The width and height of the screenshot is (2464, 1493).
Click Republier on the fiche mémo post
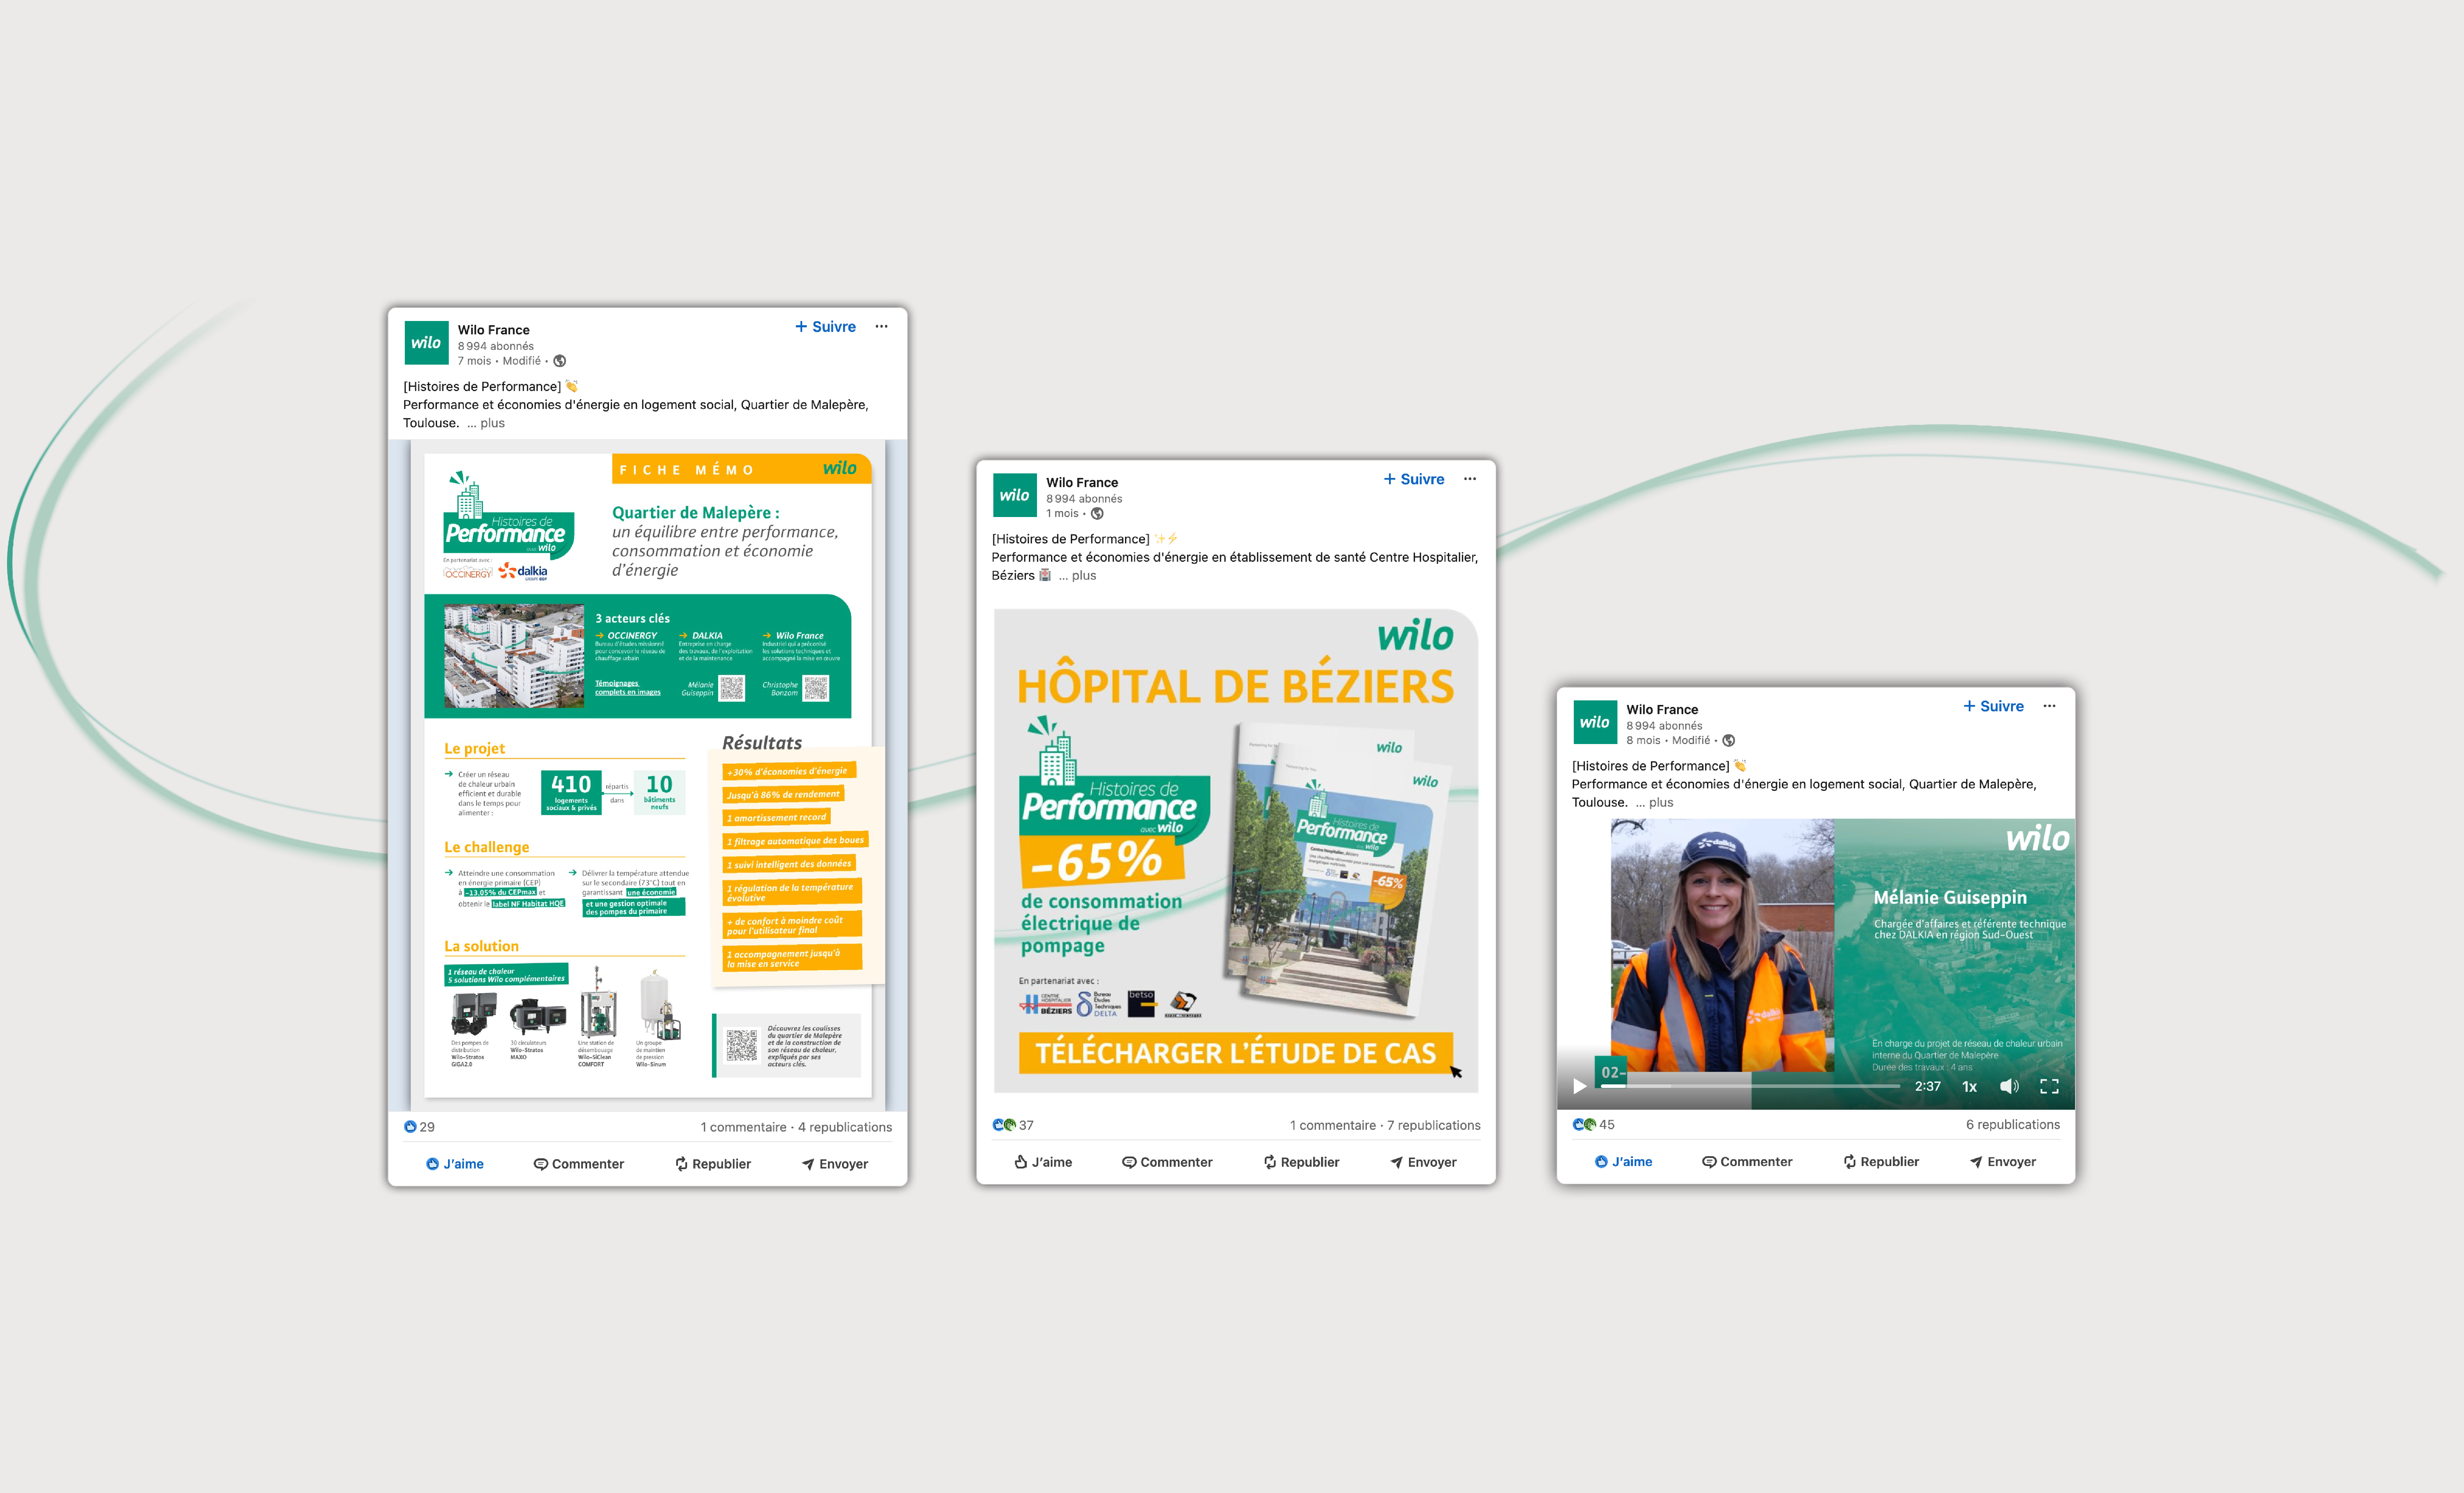[x=713, y=1164]
